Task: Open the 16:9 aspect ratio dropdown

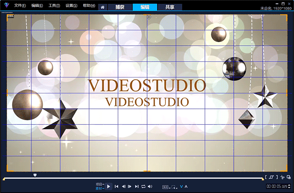Action: pyautogui.click(x=166, y=187)
